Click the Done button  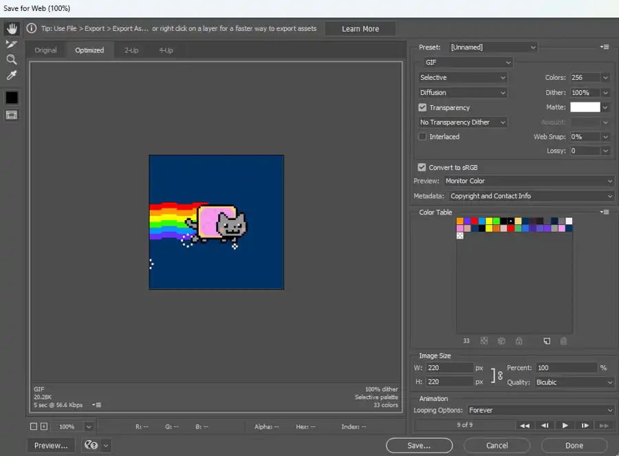click(574, 446)
